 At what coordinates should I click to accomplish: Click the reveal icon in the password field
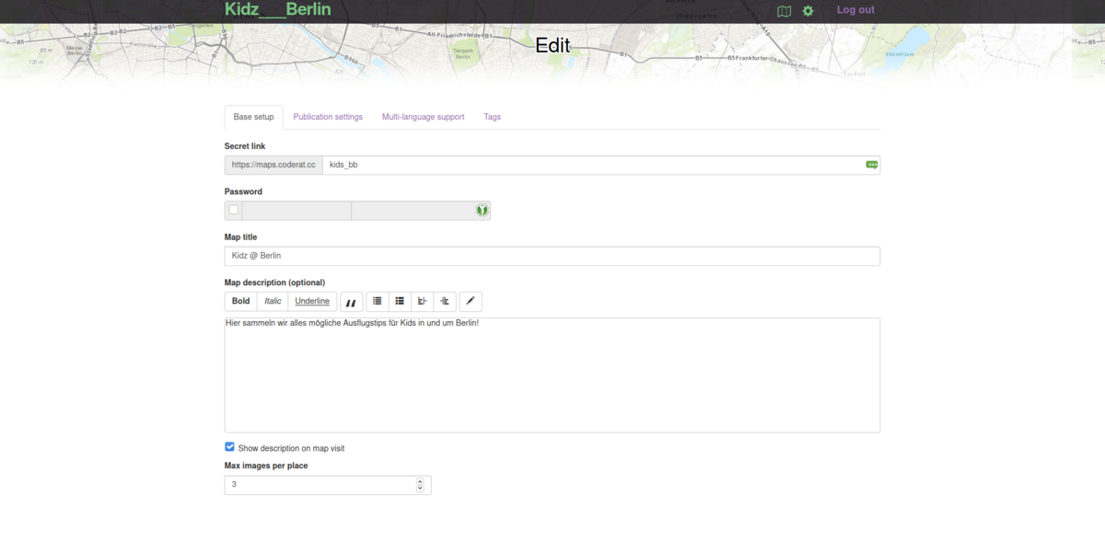(x=482, y=210)
